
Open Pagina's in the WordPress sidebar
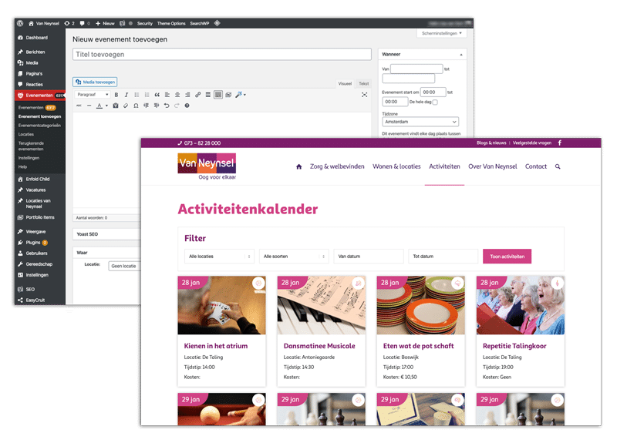34,73
